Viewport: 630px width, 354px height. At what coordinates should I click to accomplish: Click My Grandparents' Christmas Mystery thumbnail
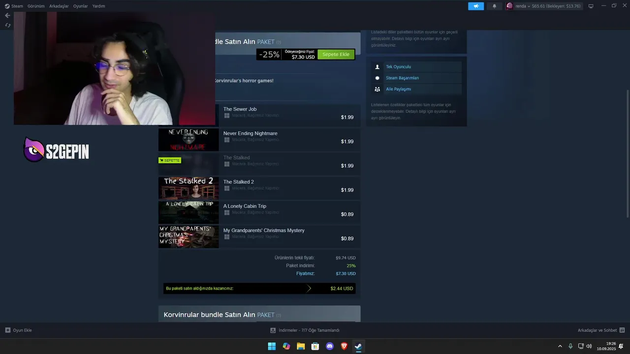189,236
